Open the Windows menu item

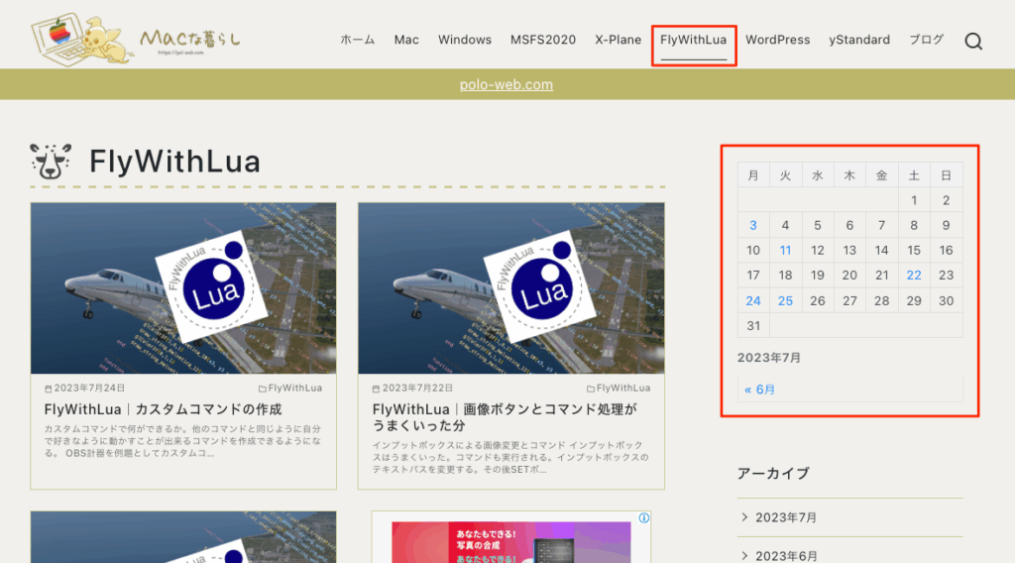[x=465, y=40]
